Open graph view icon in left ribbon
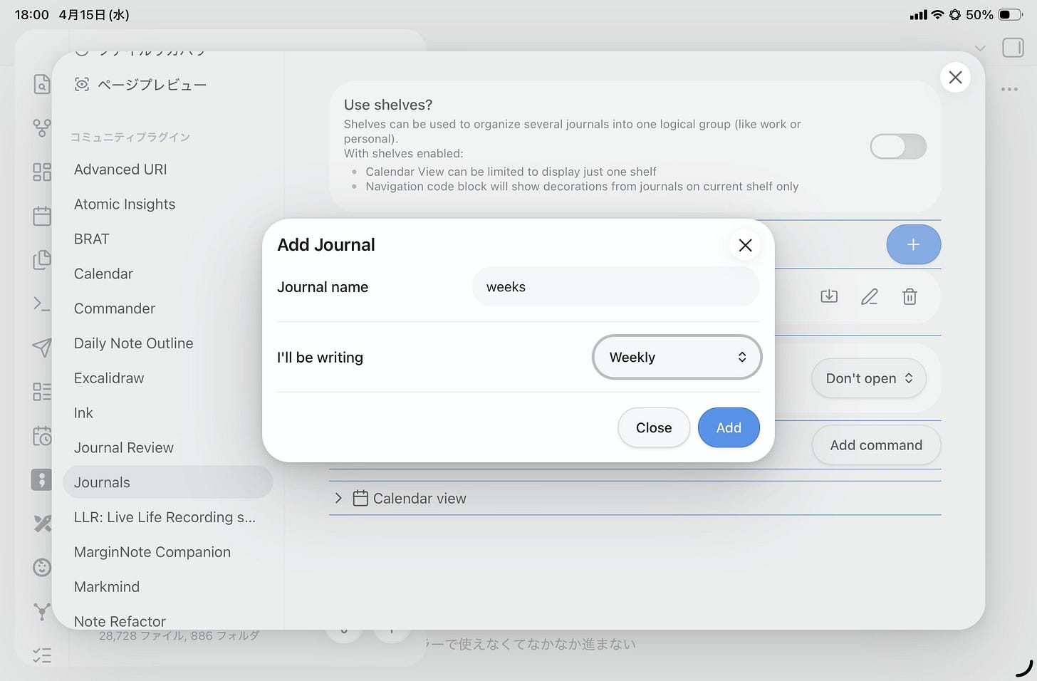The height and width of the screenshot is (681, 1037). [x=42, y=128]
